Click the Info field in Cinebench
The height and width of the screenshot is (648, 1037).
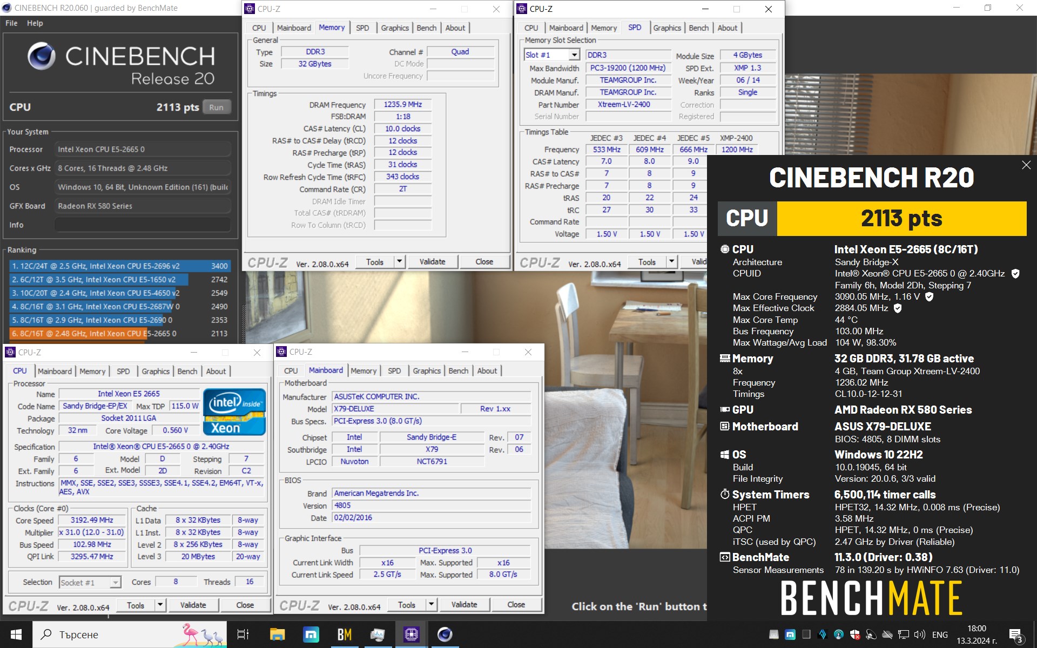tap(143, 225)
